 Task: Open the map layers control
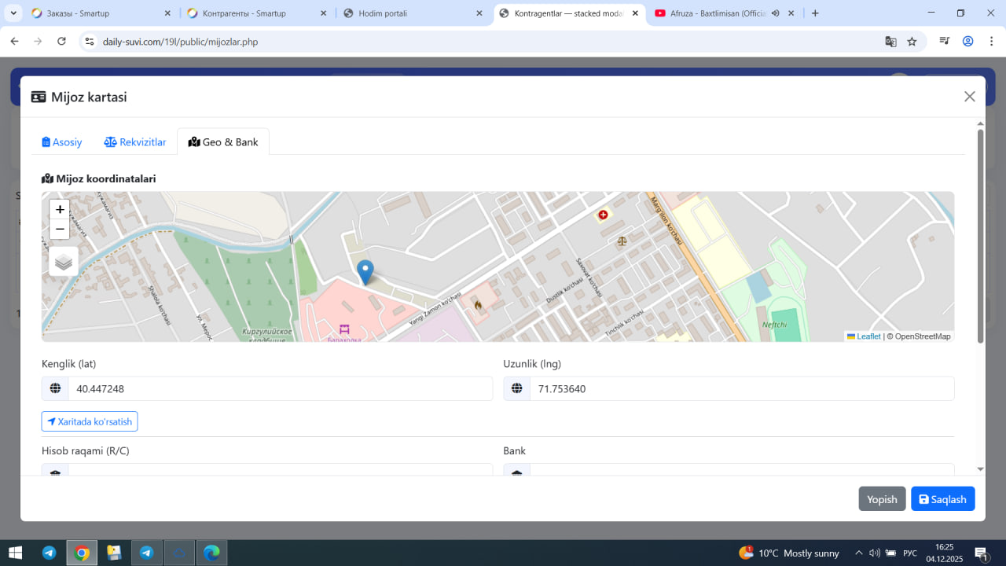64,262
